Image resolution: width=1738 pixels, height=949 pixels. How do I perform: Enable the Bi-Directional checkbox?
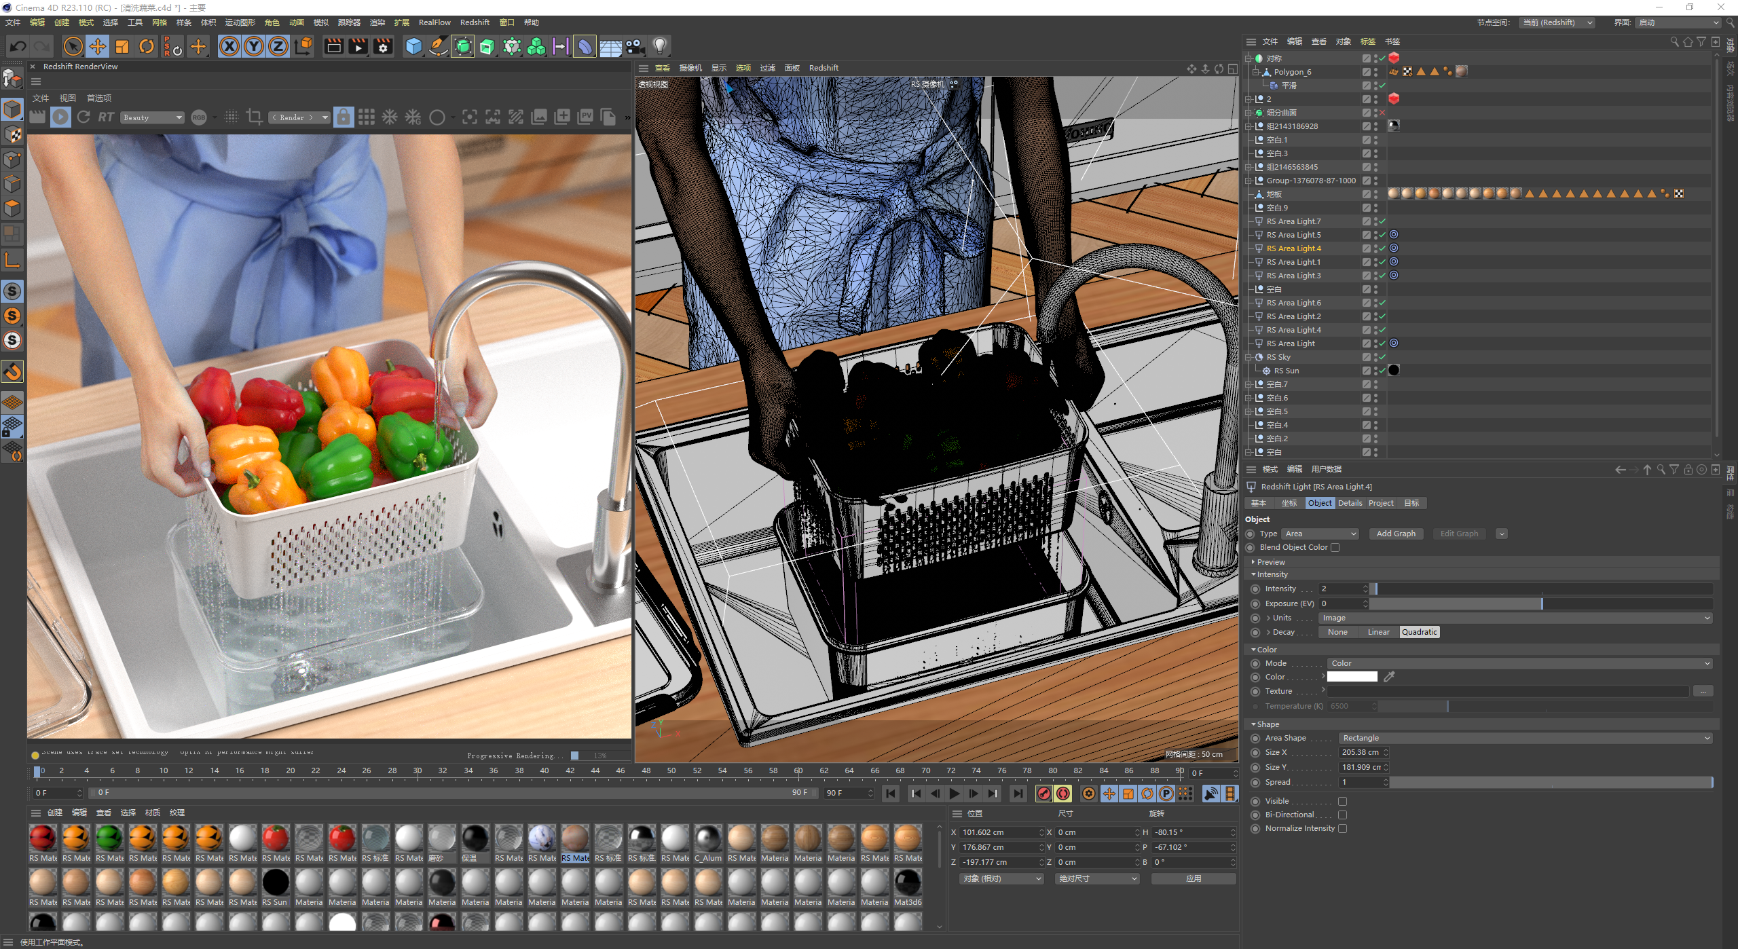coord(1342,815)
